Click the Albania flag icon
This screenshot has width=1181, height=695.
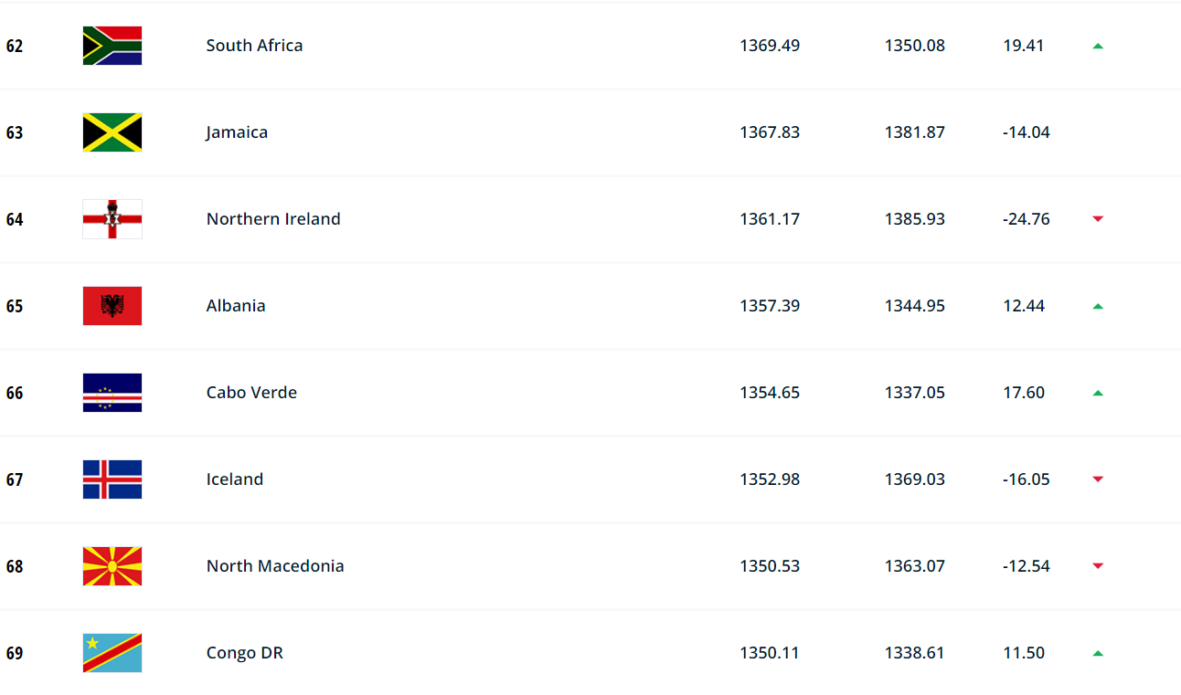pyautogui.click(x=112, y=306)
